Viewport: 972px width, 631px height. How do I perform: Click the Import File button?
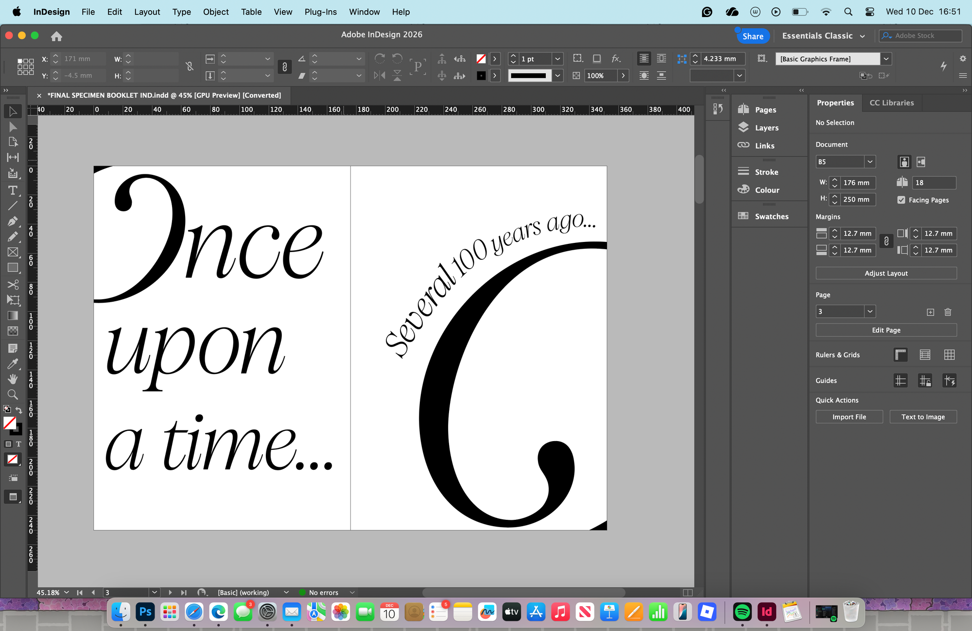point(849,417)
